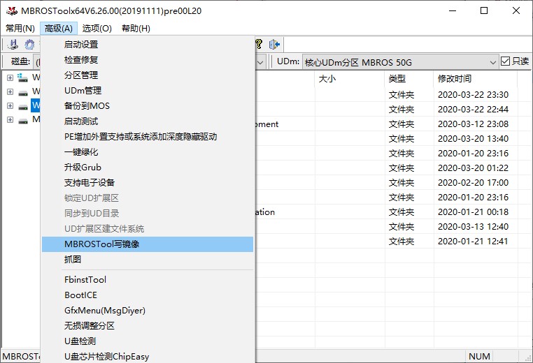Screen dimensions: 533x363
Task: Toggle the 只读 read-only checkbox
Action: (x=505, y=61)
